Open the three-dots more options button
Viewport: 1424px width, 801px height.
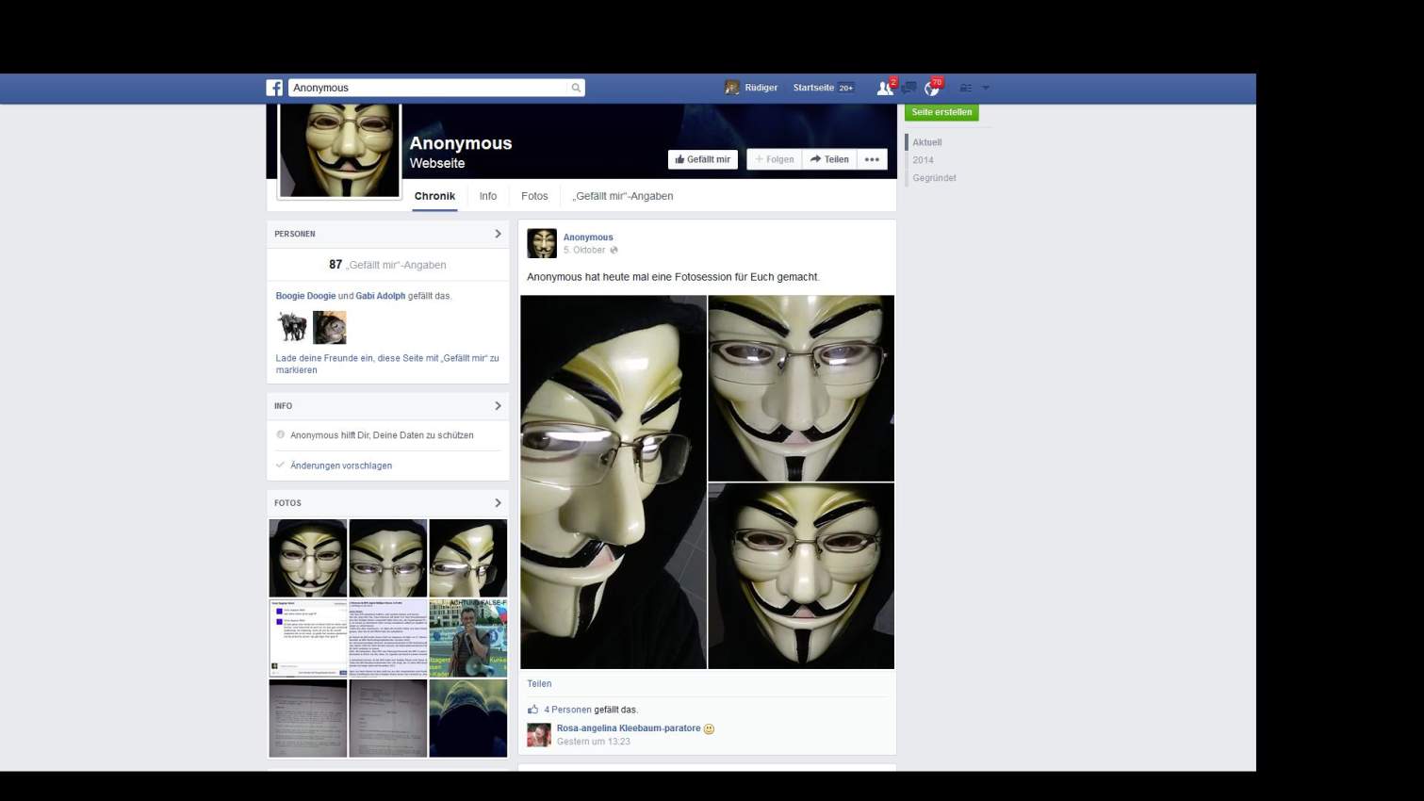pos(872,159)
